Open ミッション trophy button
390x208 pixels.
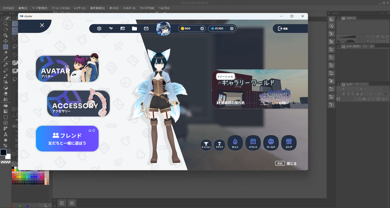(x=206, y=145)
